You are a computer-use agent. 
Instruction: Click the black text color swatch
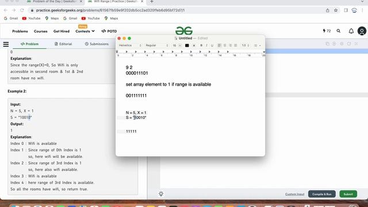point(187,45)
